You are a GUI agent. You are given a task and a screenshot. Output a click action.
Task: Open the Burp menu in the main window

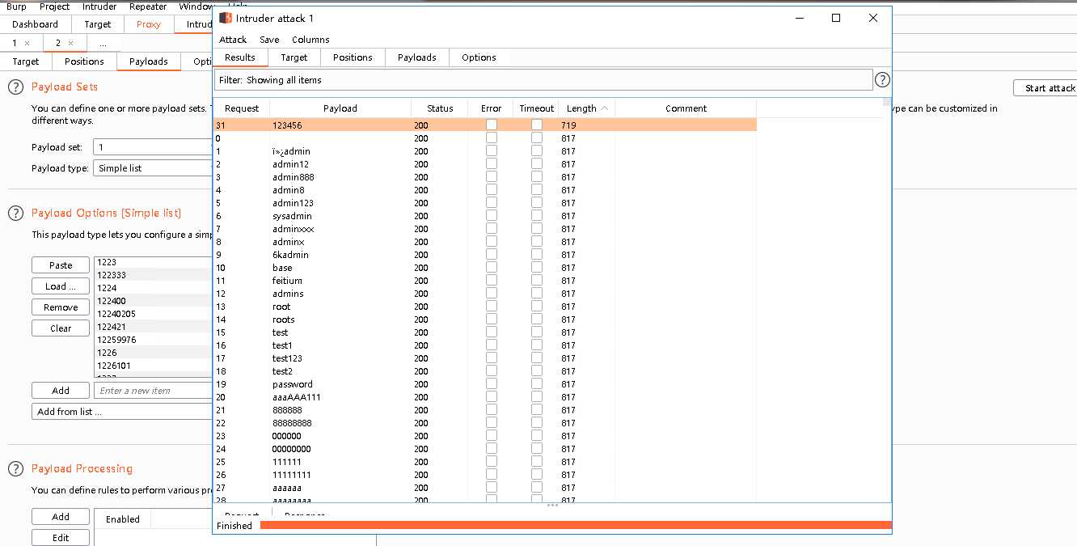[16, 6]
